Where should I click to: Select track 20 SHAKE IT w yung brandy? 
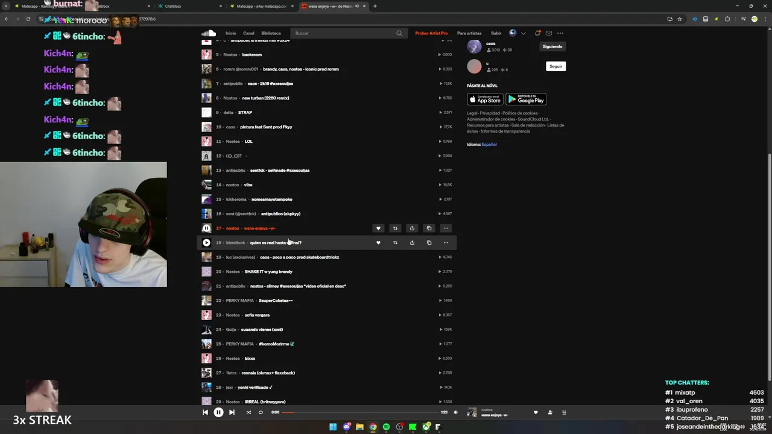(326, 271)
